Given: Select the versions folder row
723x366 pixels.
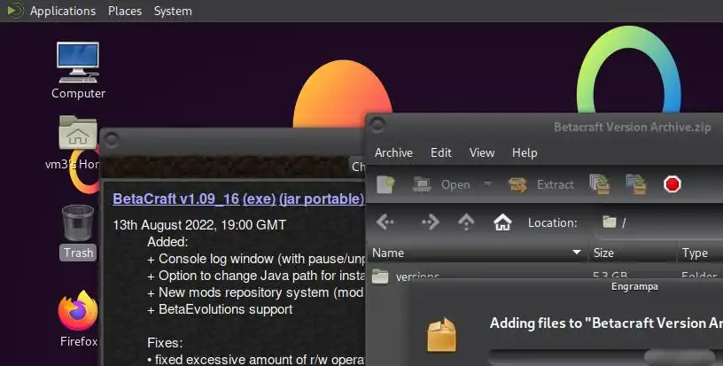Looking at the screenshot, I should 546,273.
